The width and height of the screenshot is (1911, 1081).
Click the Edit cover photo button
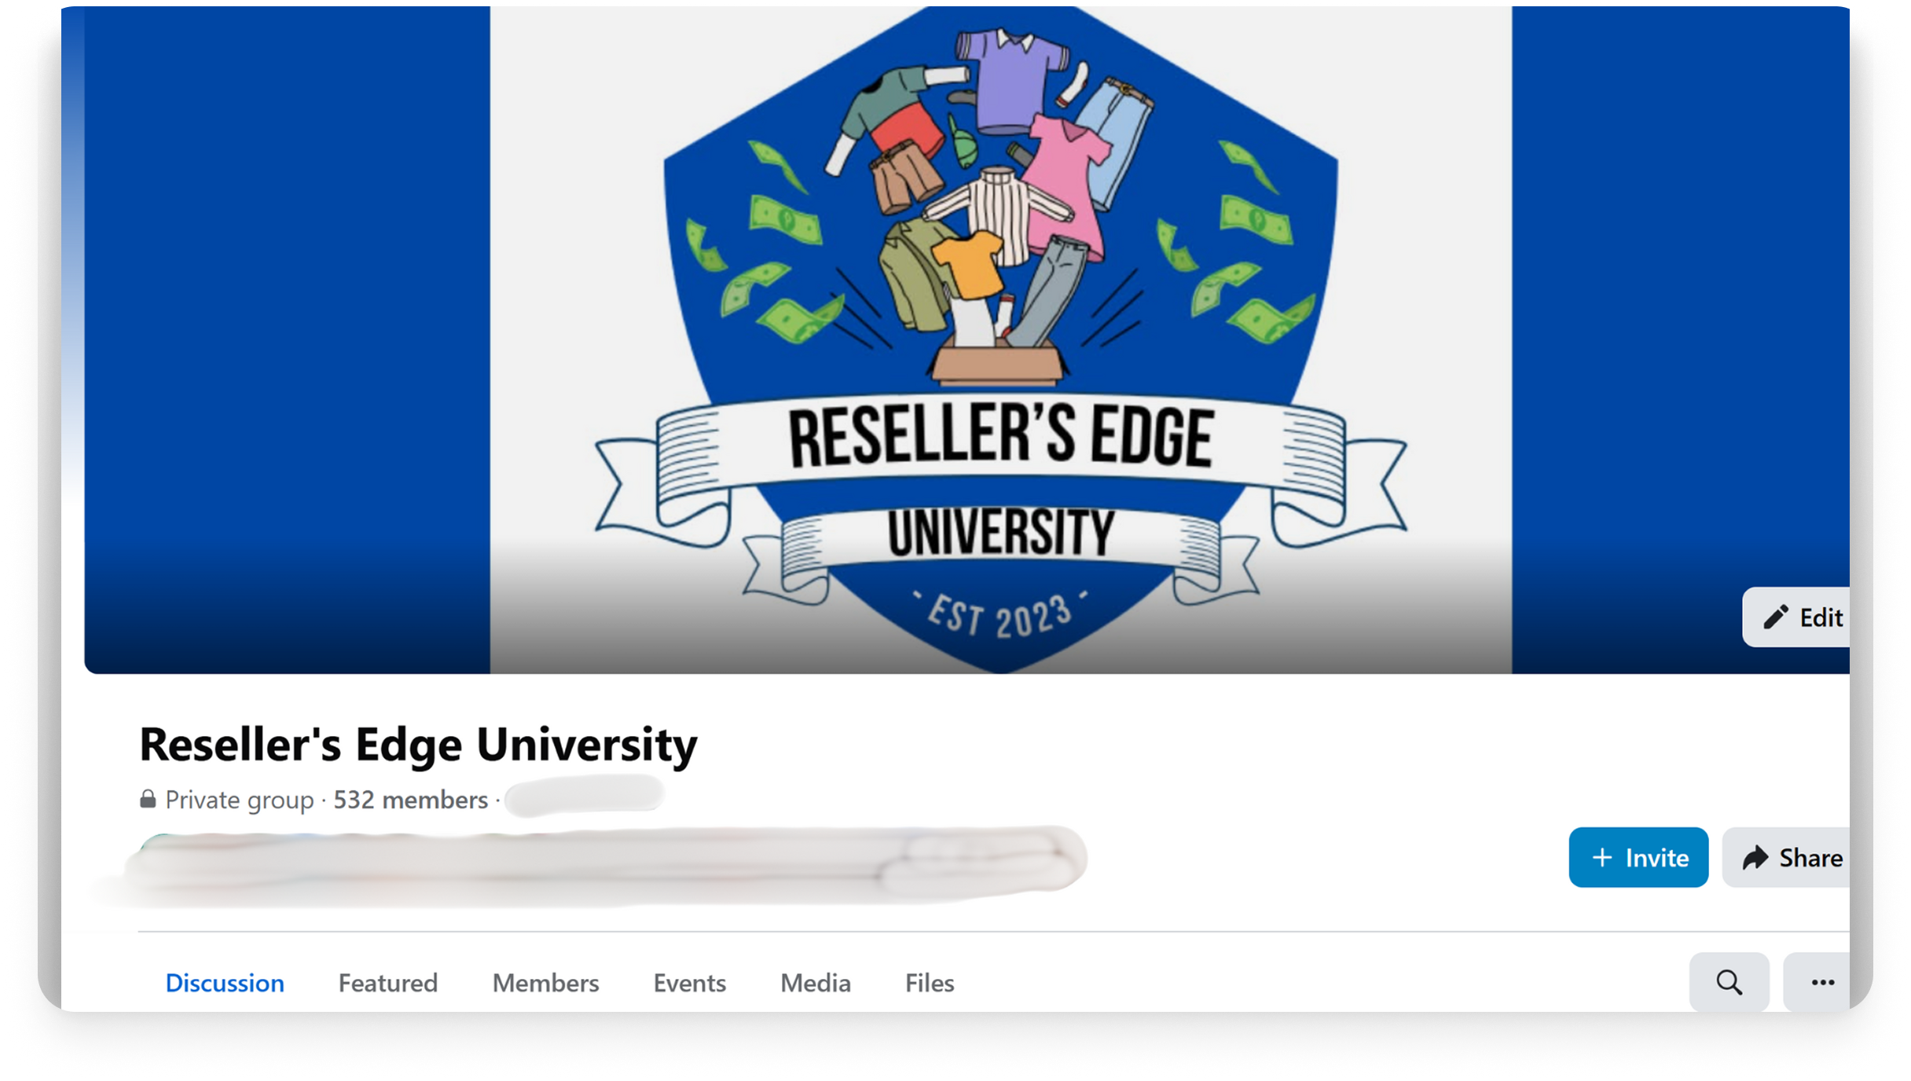click(1796, 617)
